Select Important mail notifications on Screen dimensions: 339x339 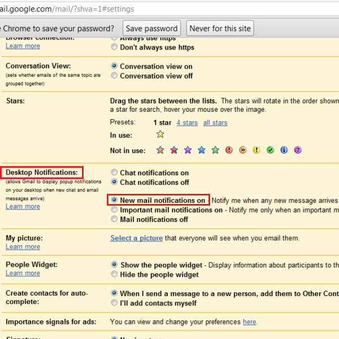(114, 210)
